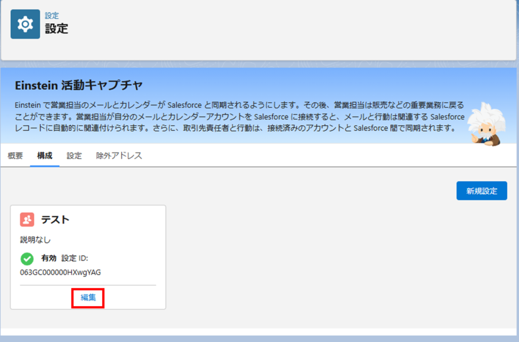
Task: Click the 編集 link on テスト card
Action: click(88, 297)
